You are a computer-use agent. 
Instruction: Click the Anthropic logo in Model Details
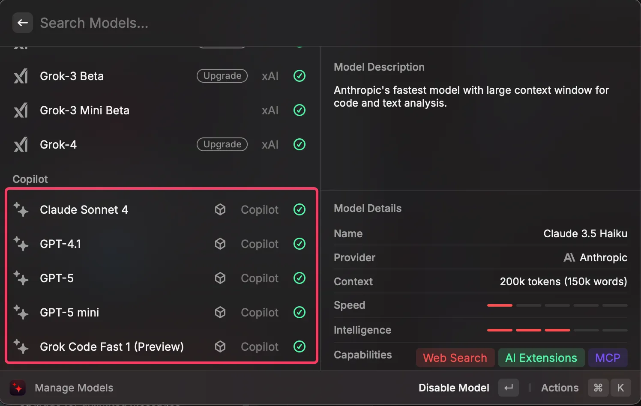[x=569, y=257]
